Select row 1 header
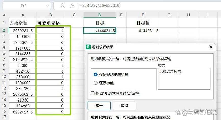 (x=4, y=23)
